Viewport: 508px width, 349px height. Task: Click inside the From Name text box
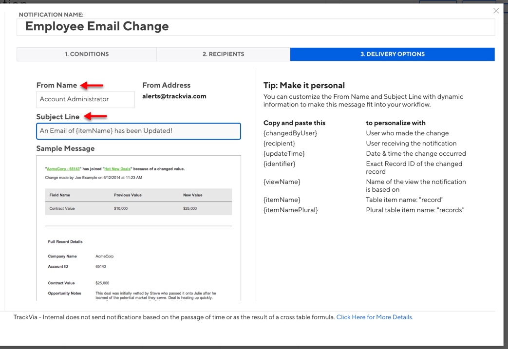tap(85, 99)
